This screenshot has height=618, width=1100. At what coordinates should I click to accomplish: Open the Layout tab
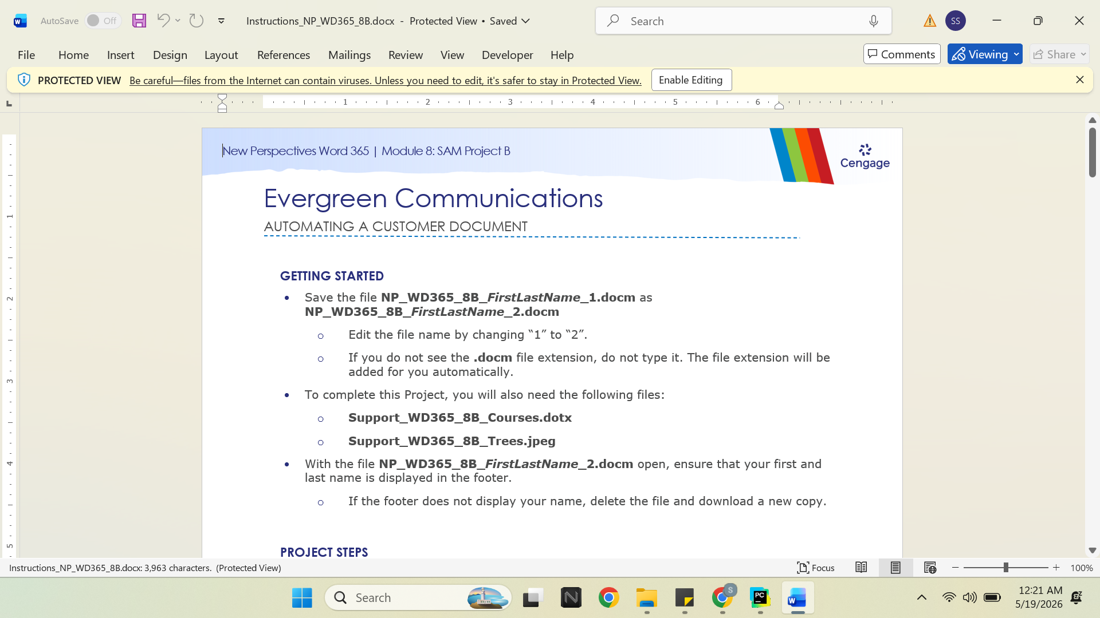click(221, 55)
